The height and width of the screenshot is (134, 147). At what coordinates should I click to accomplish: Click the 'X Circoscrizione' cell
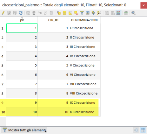pos(85,112)
